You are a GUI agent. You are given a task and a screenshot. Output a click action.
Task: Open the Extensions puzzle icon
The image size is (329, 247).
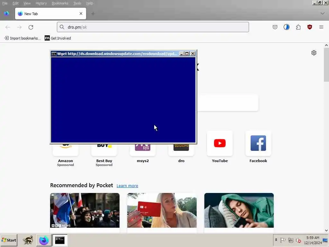pos(298,27)
